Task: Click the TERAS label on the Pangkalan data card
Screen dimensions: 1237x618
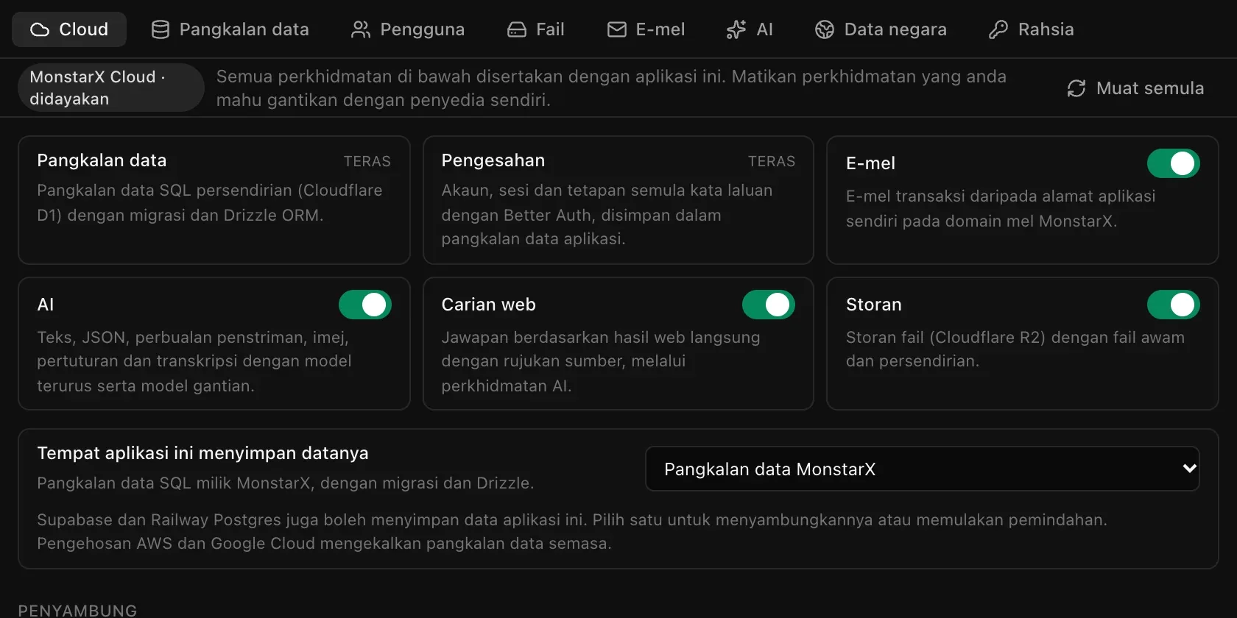Action: (x=367, y=161)
